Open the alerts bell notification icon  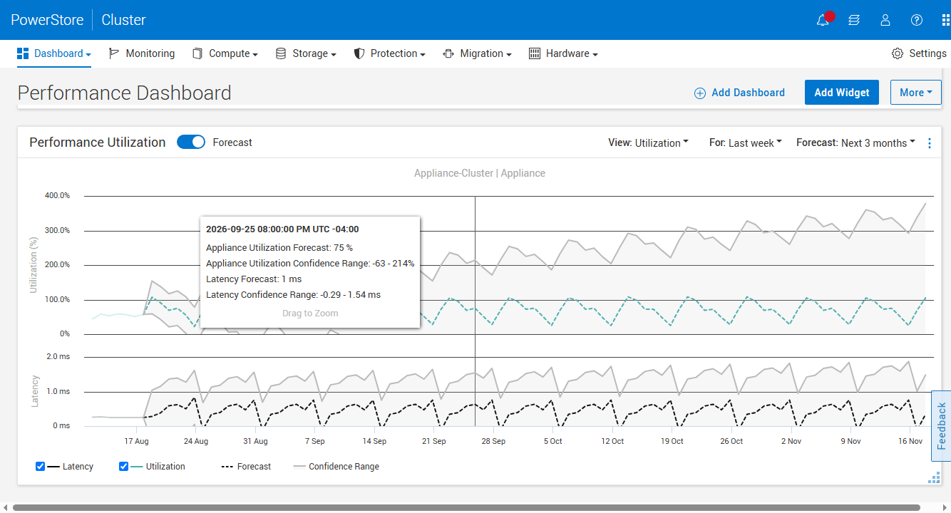pyautogui.click(x=823, y=20)
